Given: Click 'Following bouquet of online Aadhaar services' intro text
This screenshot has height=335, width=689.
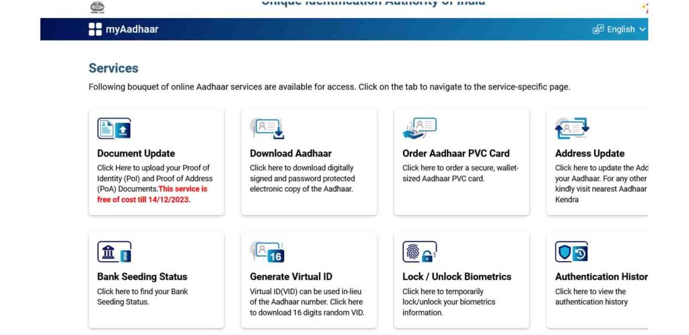Looking at the screenshot, I should (x=330, y=87).
